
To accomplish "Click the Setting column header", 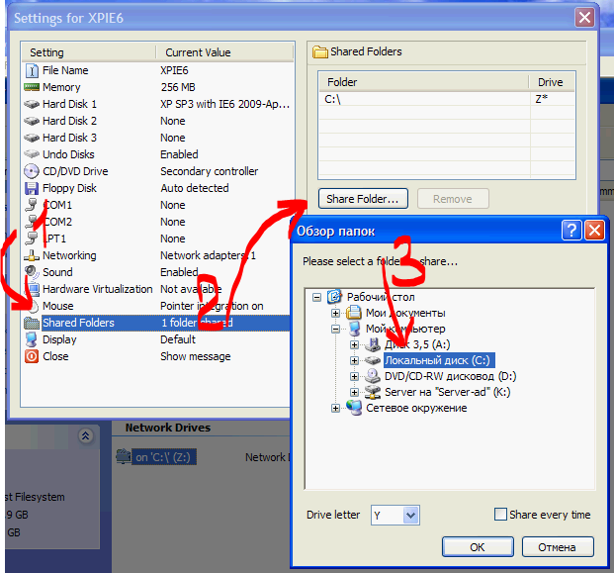I will click(x=89, y=52).
